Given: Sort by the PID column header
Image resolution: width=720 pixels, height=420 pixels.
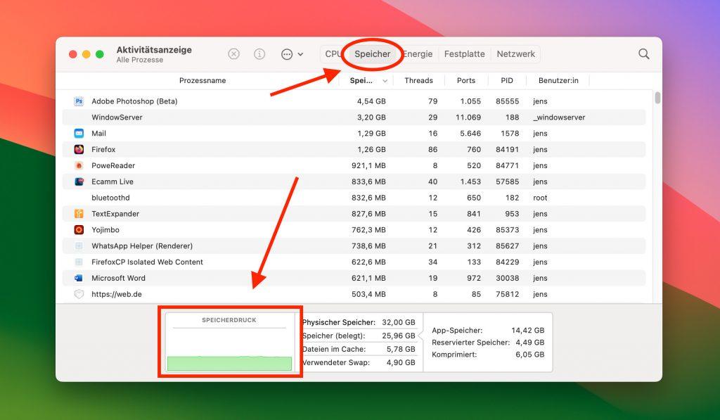Looking at the screenshot, I should 507,80.
